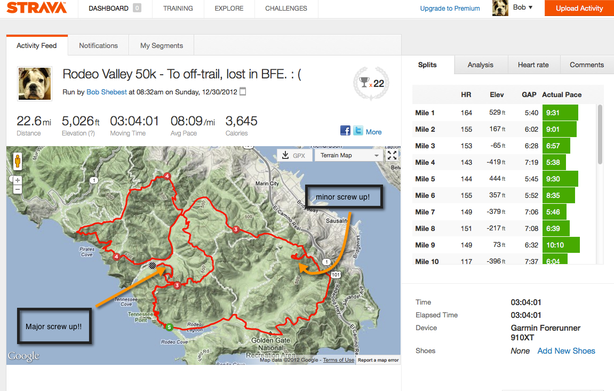
Task: Switch to the Heart rate tab
Action: 533,65
